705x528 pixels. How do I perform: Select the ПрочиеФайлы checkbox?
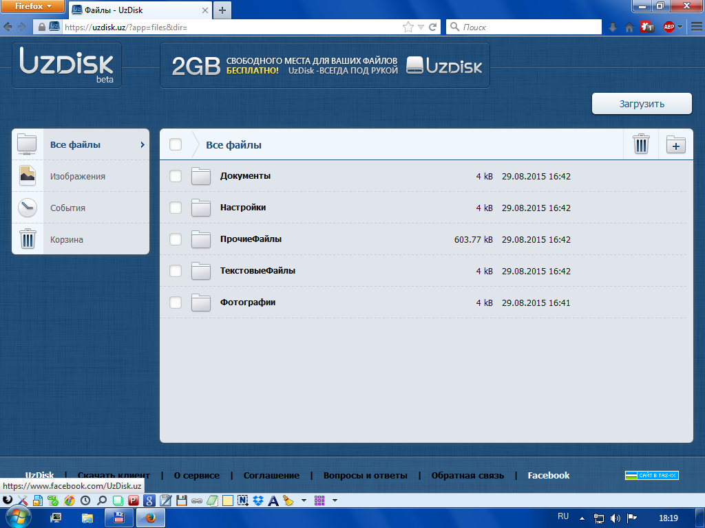click(x=176, y=239)
